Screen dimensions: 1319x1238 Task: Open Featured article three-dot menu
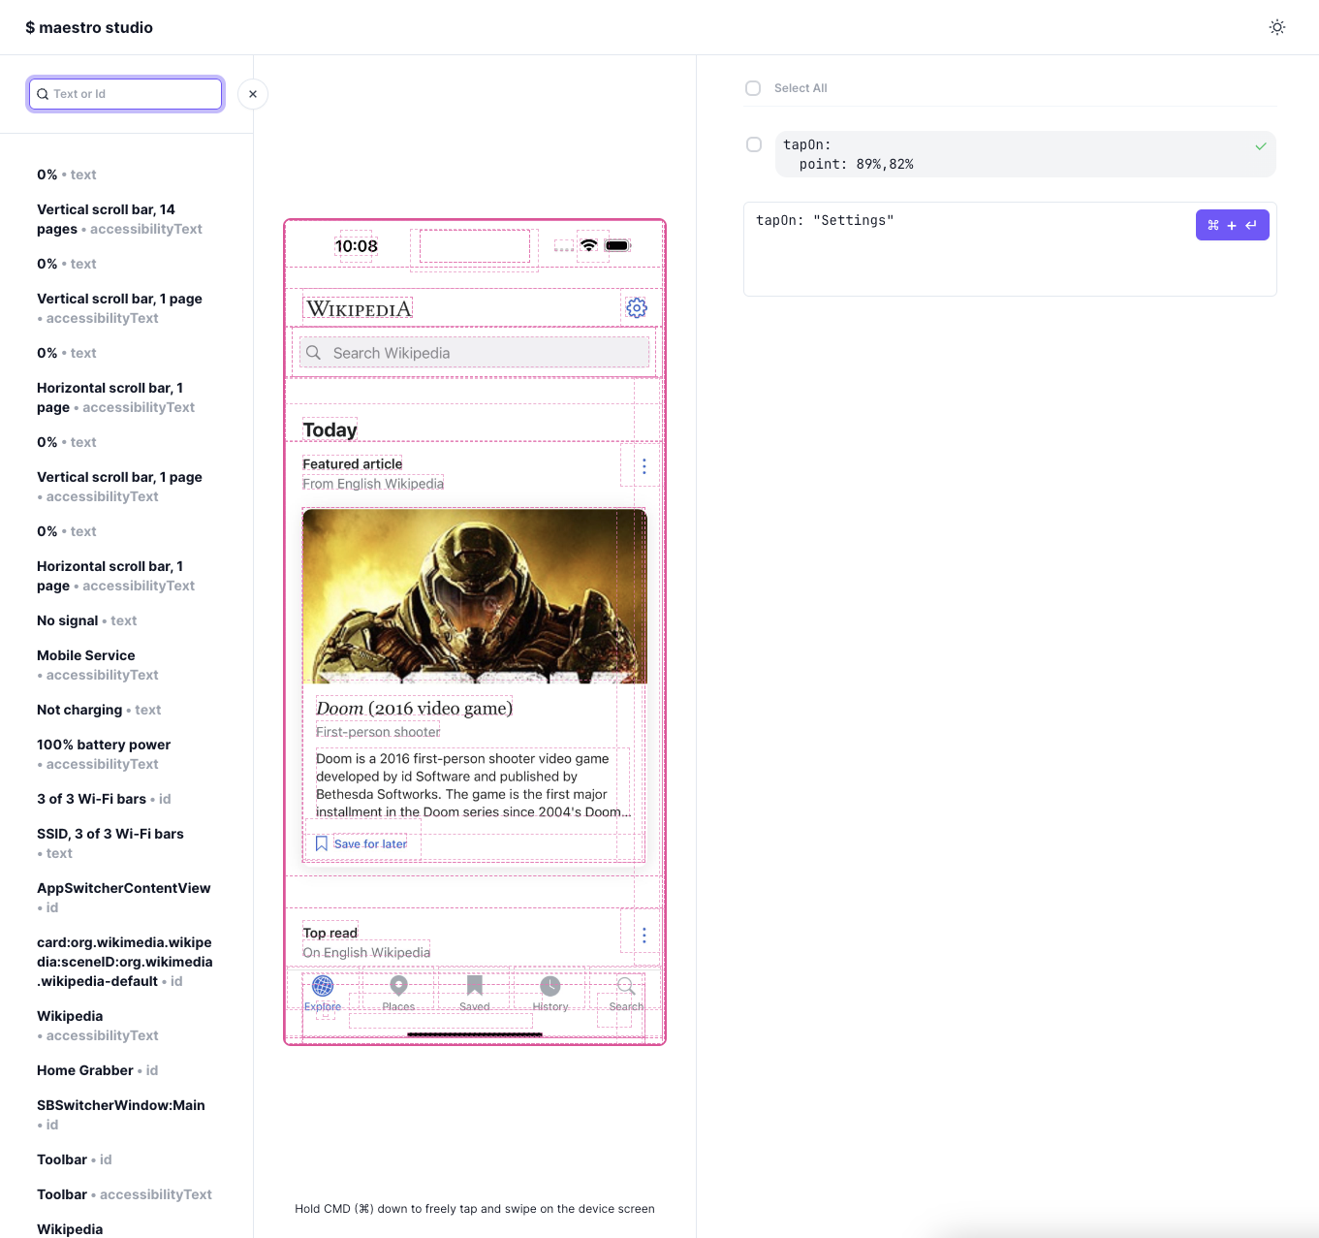click(644, 466)
